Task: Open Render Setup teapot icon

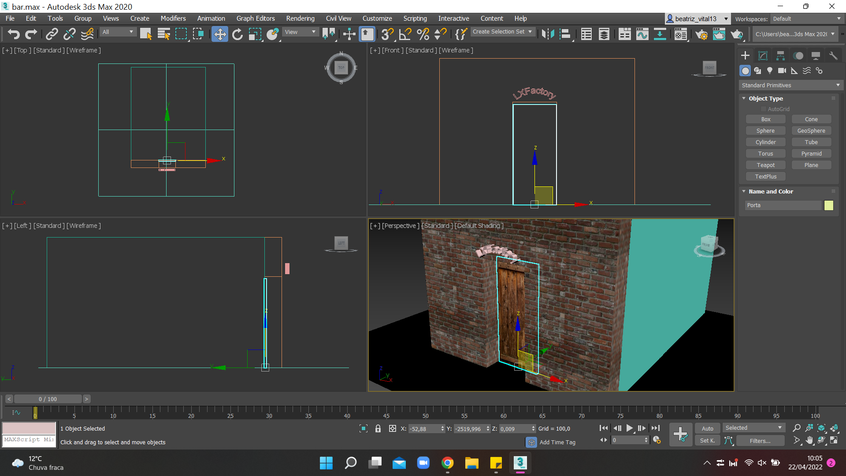Action: (701, 34)
